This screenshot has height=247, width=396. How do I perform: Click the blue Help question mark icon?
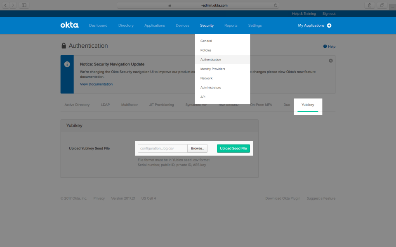(325, 47)
